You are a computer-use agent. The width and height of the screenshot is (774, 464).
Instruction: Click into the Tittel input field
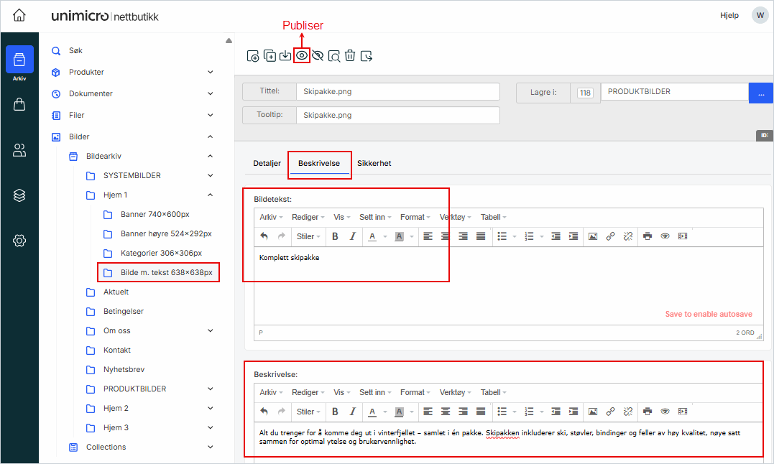tap(397, 92)
